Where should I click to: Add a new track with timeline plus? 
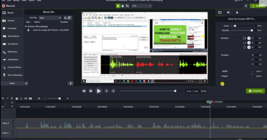(x=12, y=103)
